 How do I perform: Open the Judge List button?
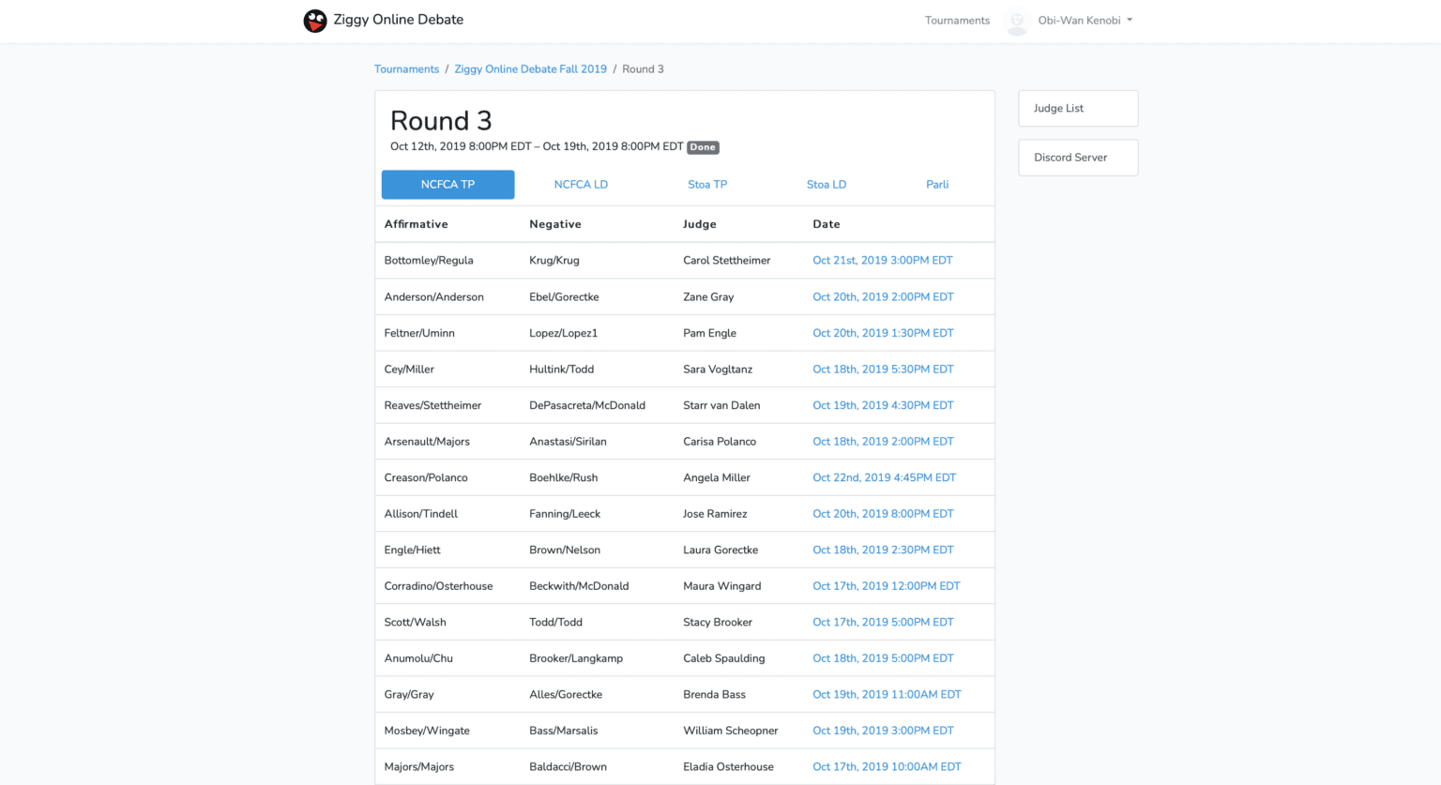[x=1078, y=109]
